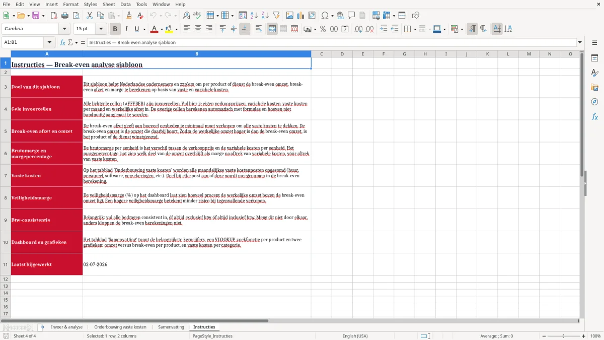Click the formula input line field
This screenshot has height=340, width=604.
click(x=332, y=42)
